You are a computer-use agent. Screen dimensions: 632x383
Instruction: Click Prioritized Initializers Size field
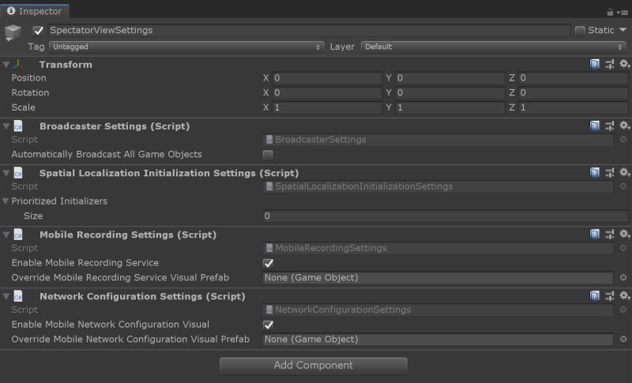445,216
